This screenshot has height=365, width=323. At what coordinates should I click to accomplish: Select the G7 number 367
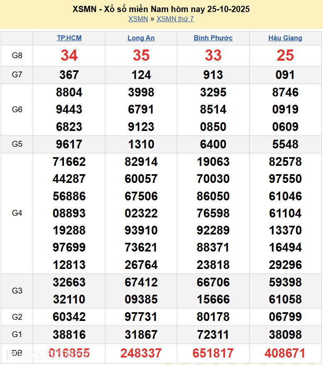point(69,75)
